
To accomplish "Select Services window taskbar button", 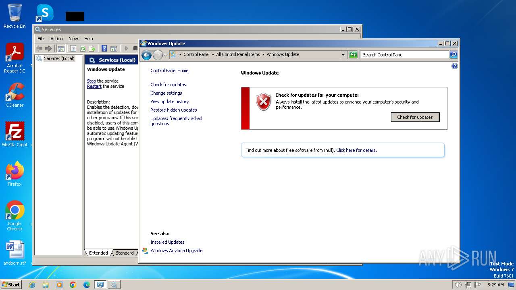I will pos(114,285).
